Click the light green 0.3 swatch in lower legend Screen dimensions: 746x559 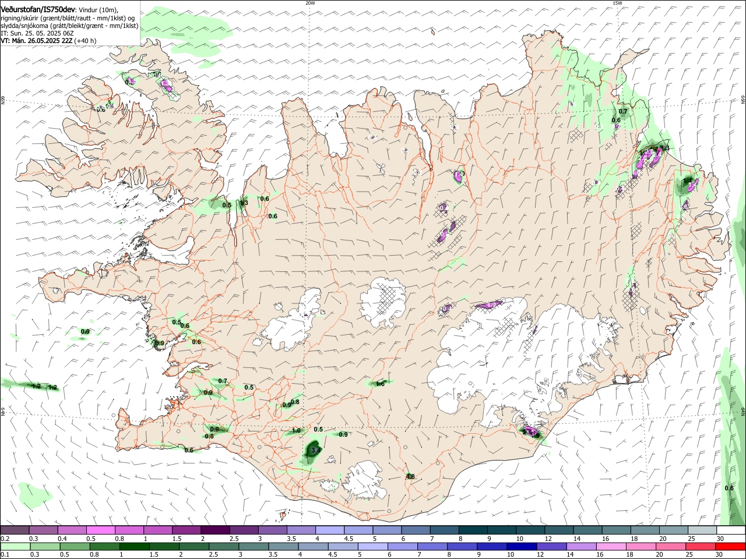pyautogui.click(x=45, y=546)
